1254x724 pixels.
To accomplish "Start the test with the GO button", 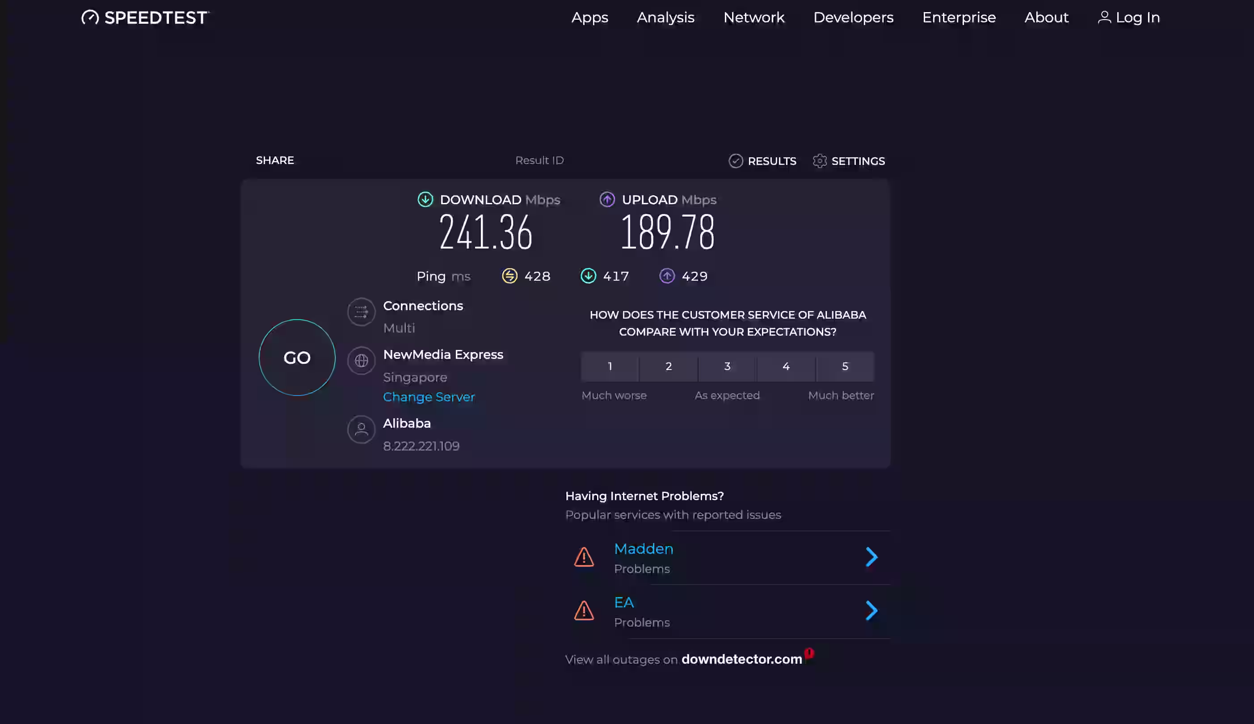I will [297, 358].
